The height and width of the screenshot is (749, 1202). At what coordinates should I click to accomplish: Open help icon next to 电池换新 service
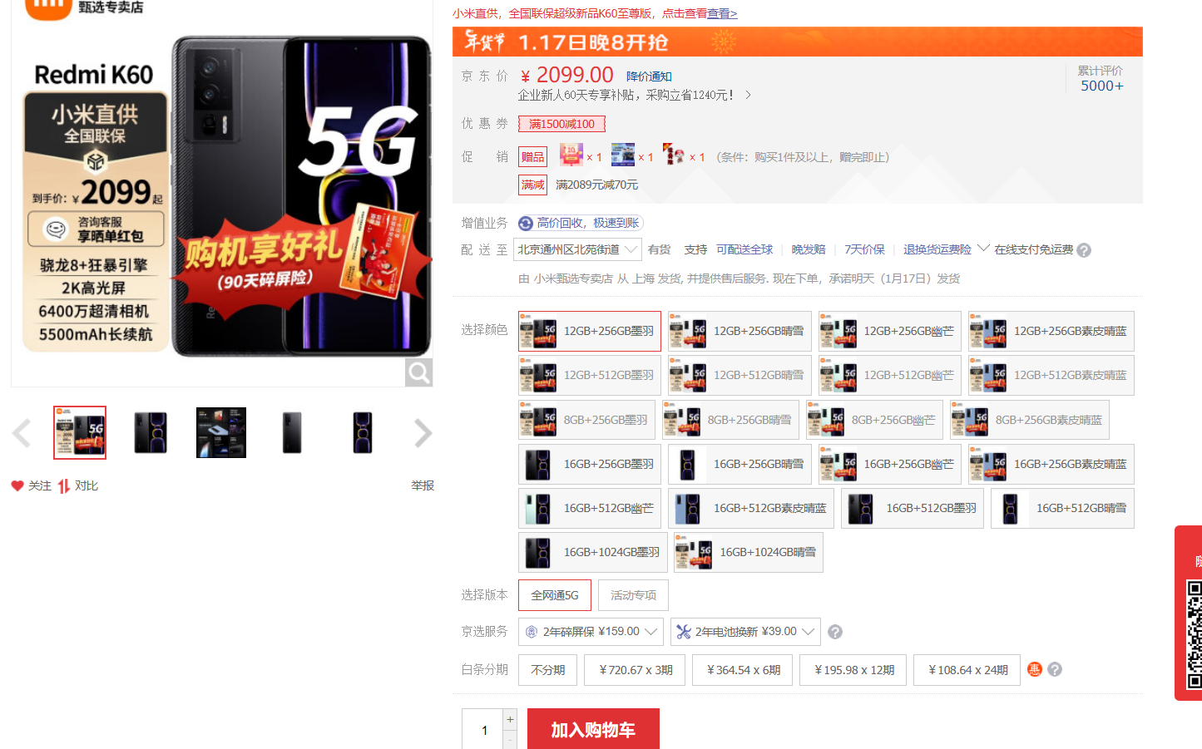(x=835, y=632)
